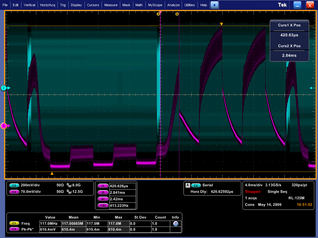Click the channel 2 ground marker on left edge
The height and width of the screenshot is (238, 318).
4,88
